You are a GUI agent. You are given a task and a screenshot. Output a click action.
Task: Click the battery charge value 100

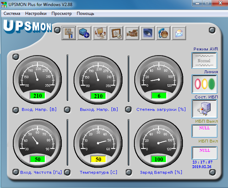pos(159,159)
